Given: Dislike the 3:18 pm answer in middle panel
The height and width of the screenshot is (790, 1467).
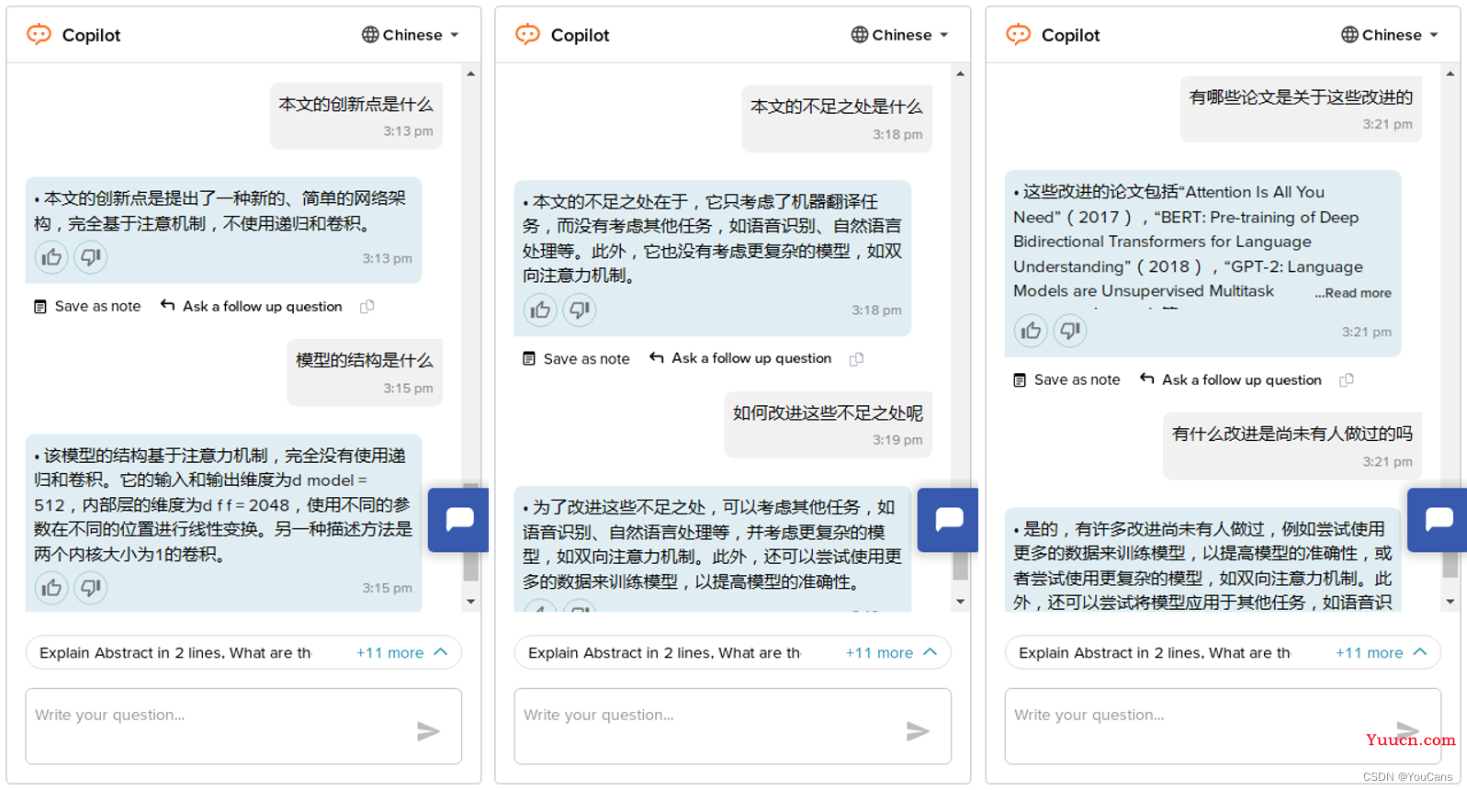Looking at the screenshot, I should coord(580,310).
